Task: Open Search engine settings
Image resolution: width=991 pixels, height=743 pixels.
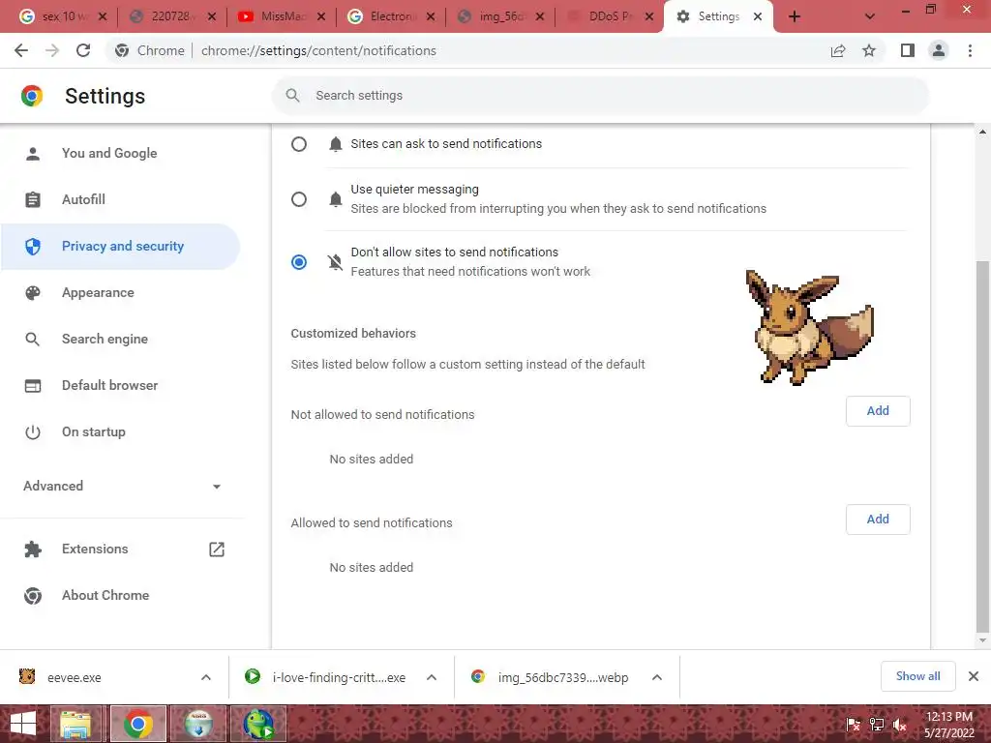Action: click(x=120, y=340)
